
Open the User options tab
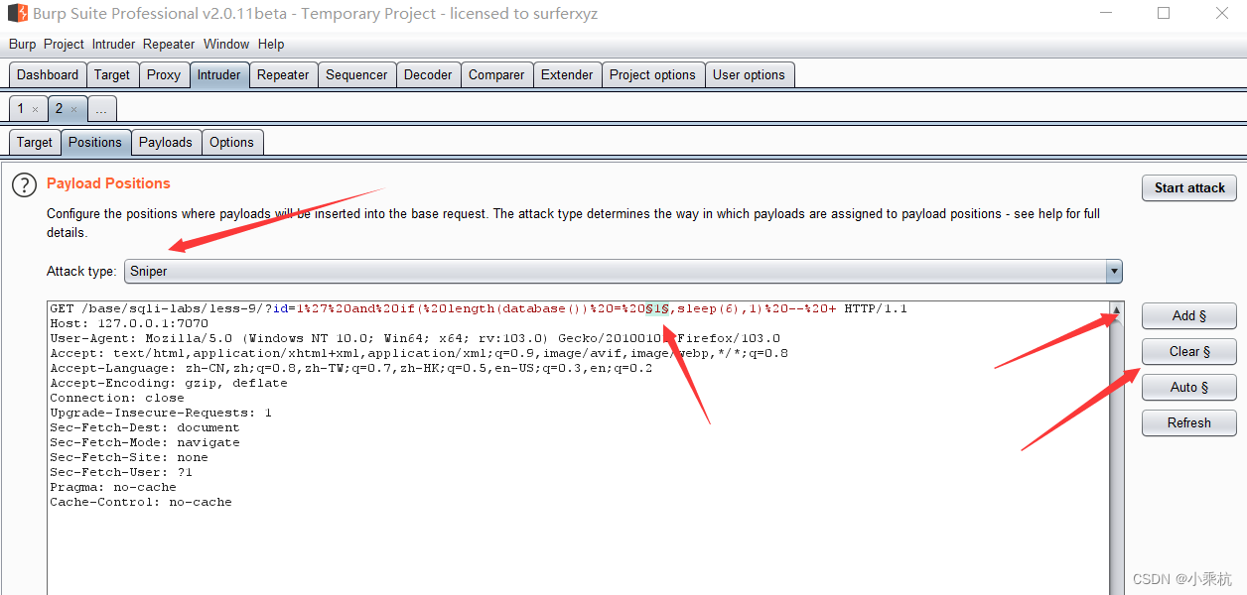[x=749, y=74]
